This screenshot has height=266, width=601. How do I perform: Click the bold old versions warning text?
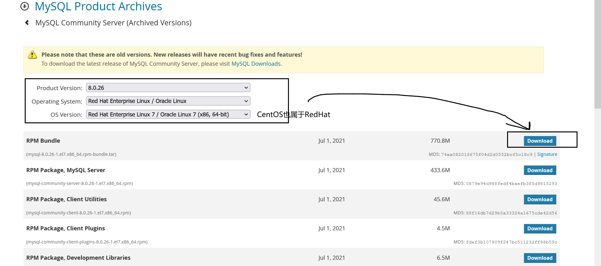point(172,55)
